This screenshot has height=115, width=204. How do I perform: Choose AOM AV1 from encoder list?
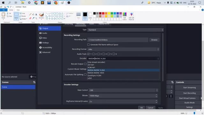click(123, 67)
